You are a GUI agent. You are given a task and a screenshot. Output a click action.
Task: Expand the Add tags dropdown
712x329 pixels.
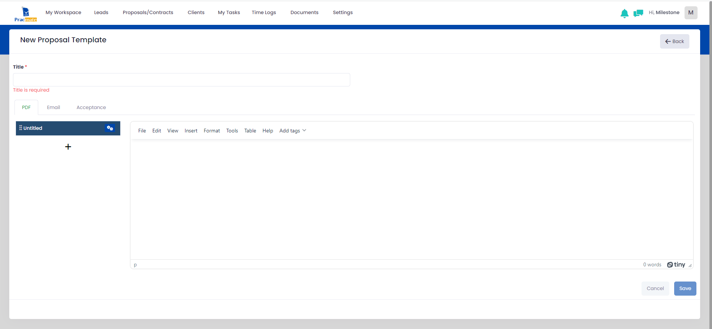click(292, 131)
